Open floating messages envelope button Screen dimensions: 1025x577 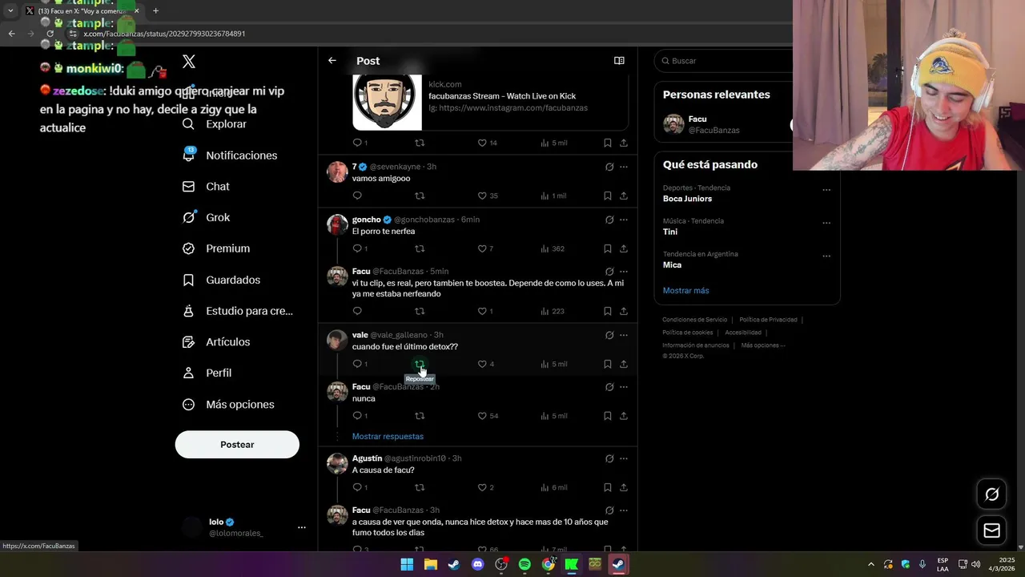tap(991, 531)
